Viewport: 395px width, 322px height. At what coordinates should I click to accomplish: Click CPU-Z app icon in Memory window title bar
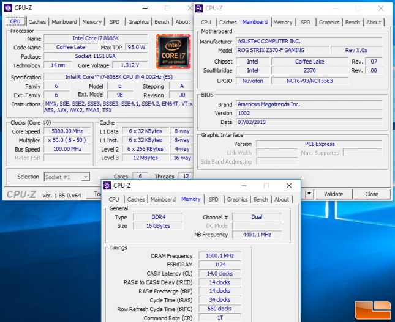click(x=107, y=186)
